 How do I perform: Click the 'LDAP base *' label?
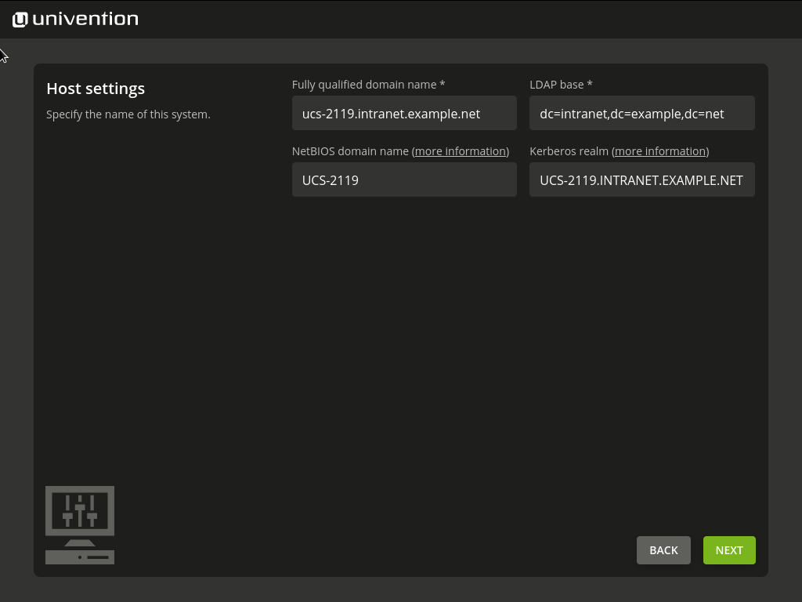561,85
